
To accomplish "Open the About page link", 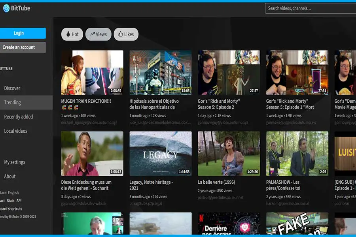I will click(10, 177).
